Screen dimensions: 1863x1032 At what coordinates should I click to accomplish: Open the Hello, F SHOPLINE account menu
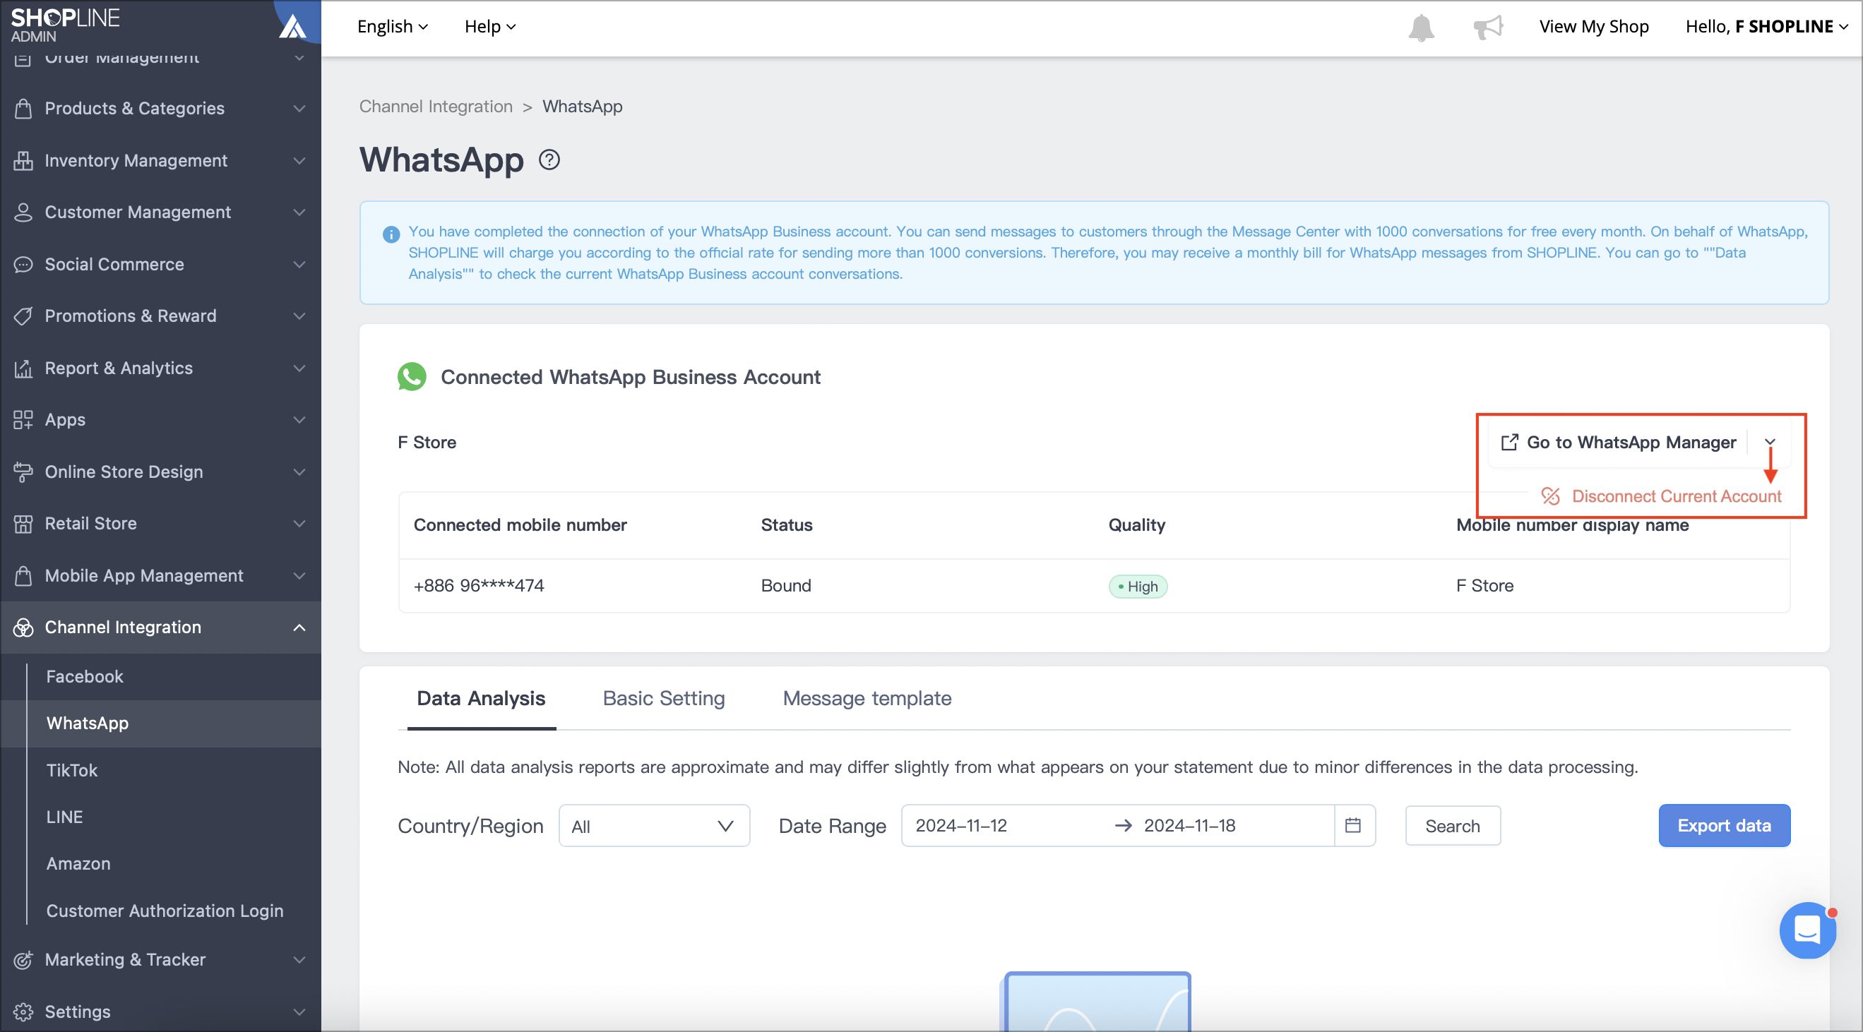[x=1766, y=27]
